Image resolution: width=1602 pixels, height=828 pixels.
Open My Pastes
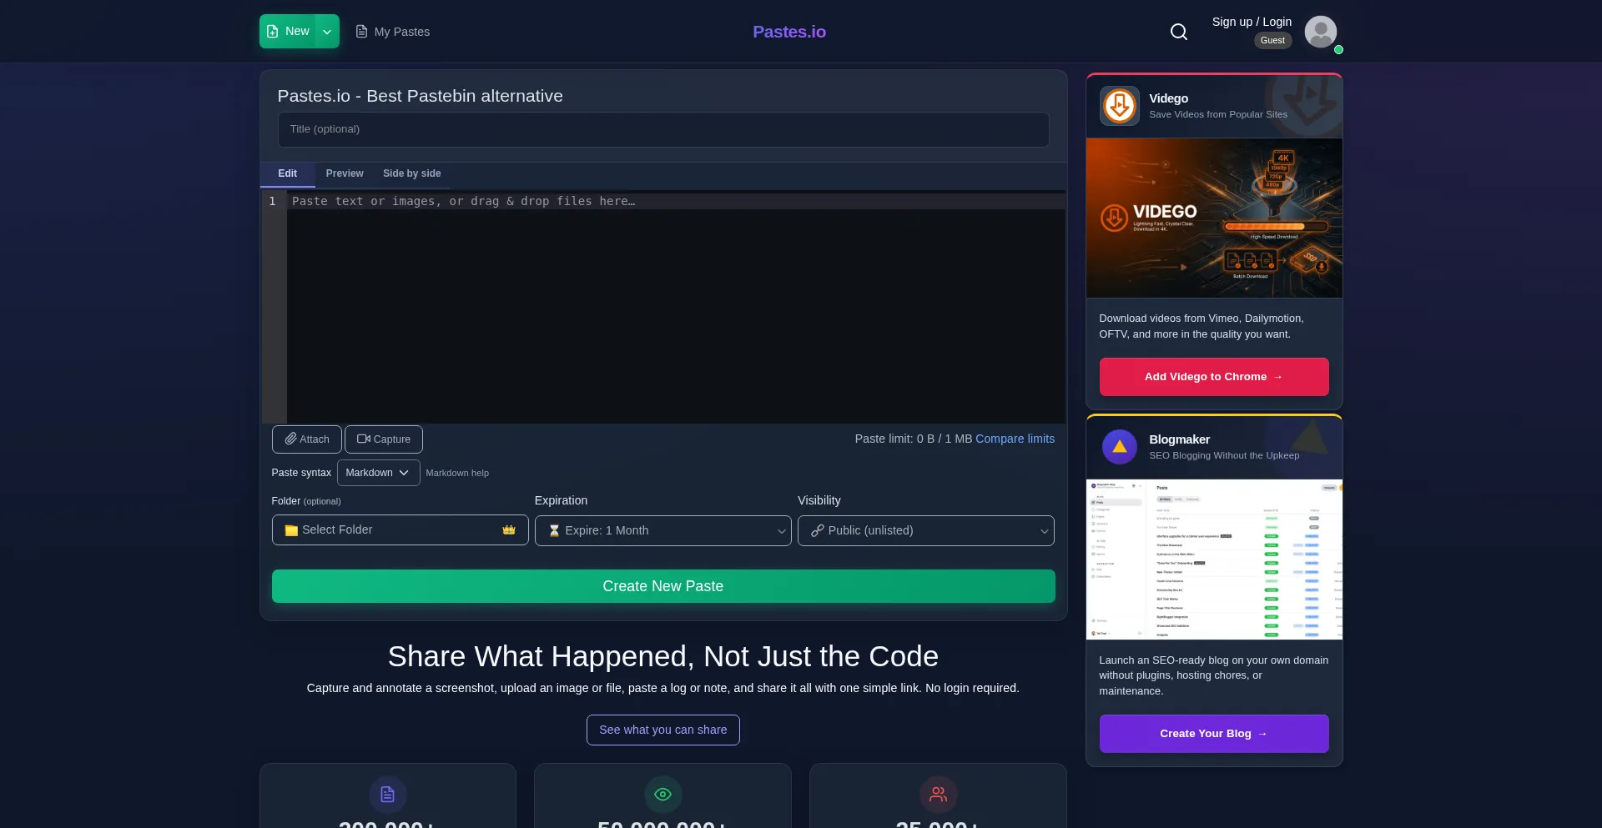pyautogui.click(x=392, y=32)
